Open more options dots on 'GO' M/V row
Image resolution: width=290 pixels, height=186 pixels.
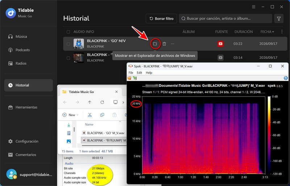[173, 44]
